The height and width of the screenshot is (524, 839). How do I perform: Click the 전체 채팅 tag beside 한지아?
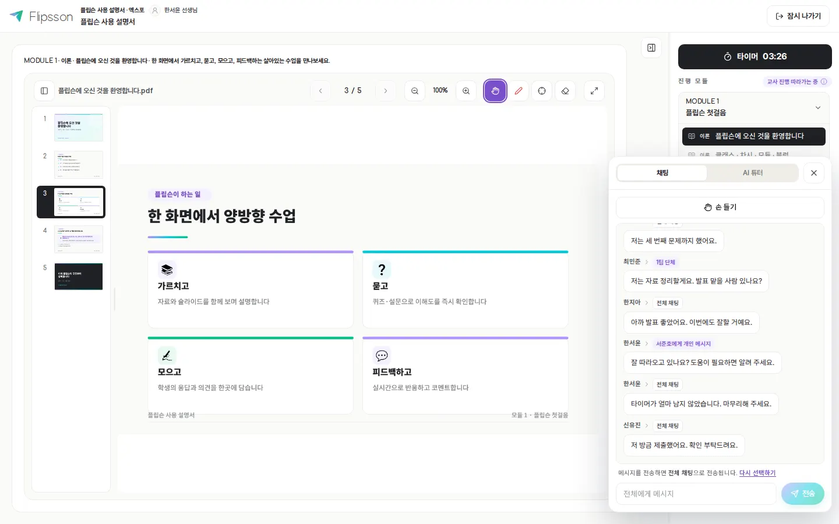coord(668,303)
